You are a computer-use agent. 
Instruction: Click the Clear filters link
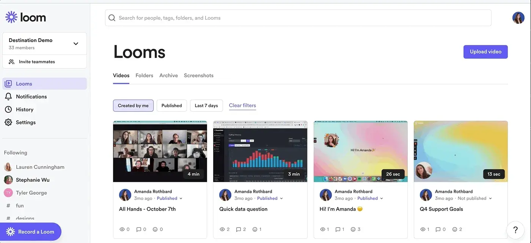click(x=242, y=106)
